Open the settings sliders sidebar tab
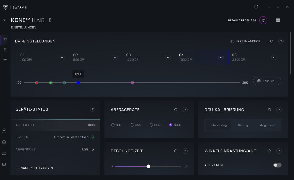 tap(5, 40)
